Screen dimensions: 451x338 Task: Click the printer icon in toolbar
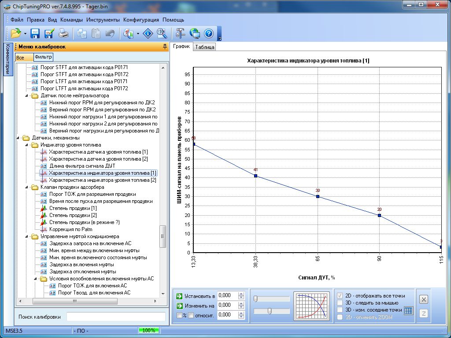click(x=63, y=33)
